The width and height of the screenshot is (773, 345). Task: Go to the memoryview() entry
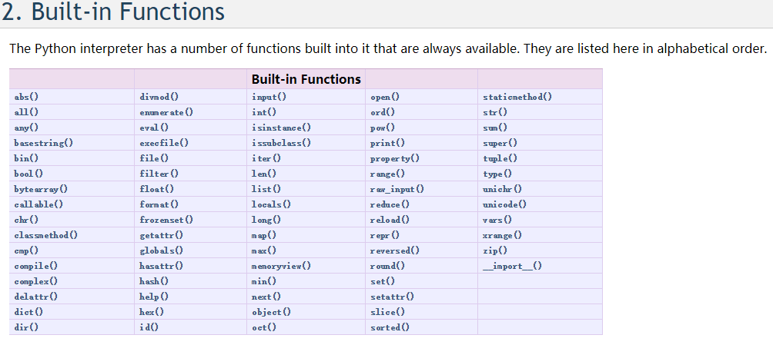pyautogui.click(x=282, y=266)
